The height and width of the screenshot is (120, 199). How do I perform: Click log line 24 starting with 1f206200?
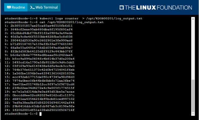pyautogui.click(x=40, y=110)
